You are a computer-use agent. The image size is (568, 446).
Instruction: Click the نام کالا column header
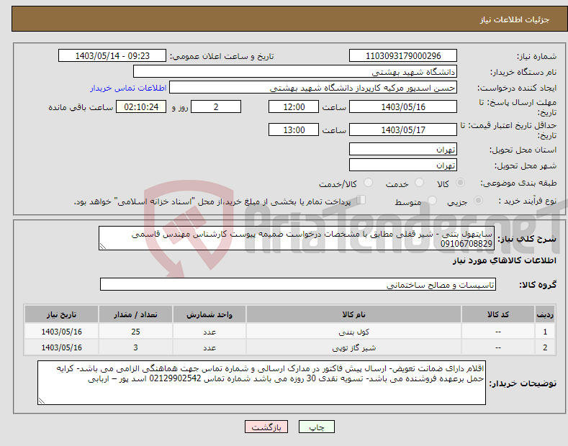point(353,314)
